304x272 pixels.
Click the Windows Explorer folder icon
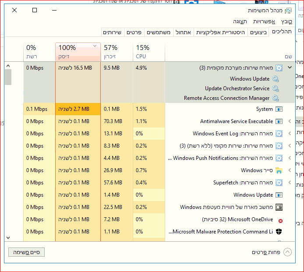pos(279,170)
